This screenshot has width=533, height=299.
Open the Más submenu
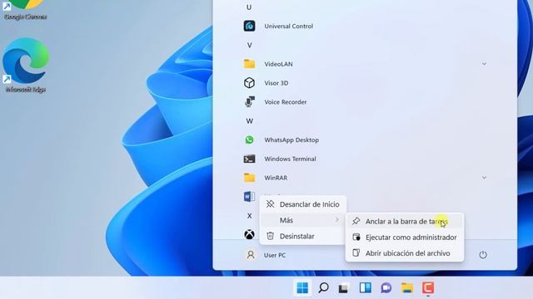(302, 220)
